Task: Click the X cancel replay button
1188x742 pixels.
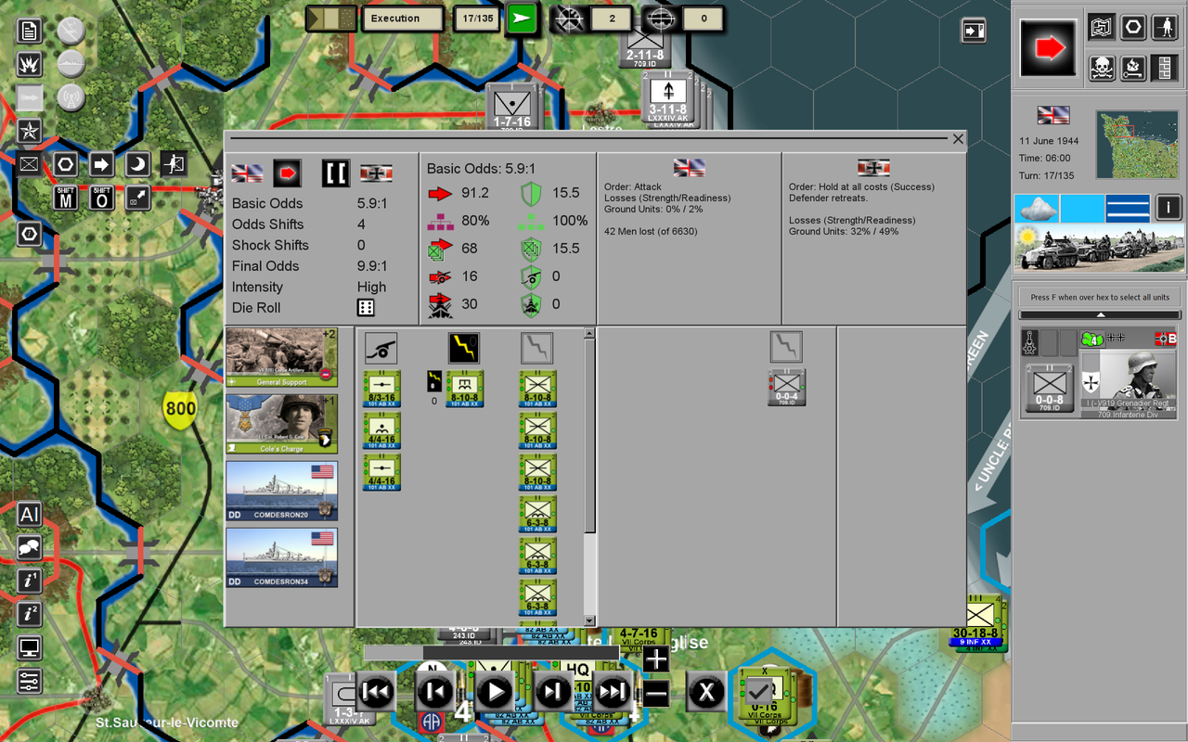Action: pyautogui.click(x=706, y=691)
